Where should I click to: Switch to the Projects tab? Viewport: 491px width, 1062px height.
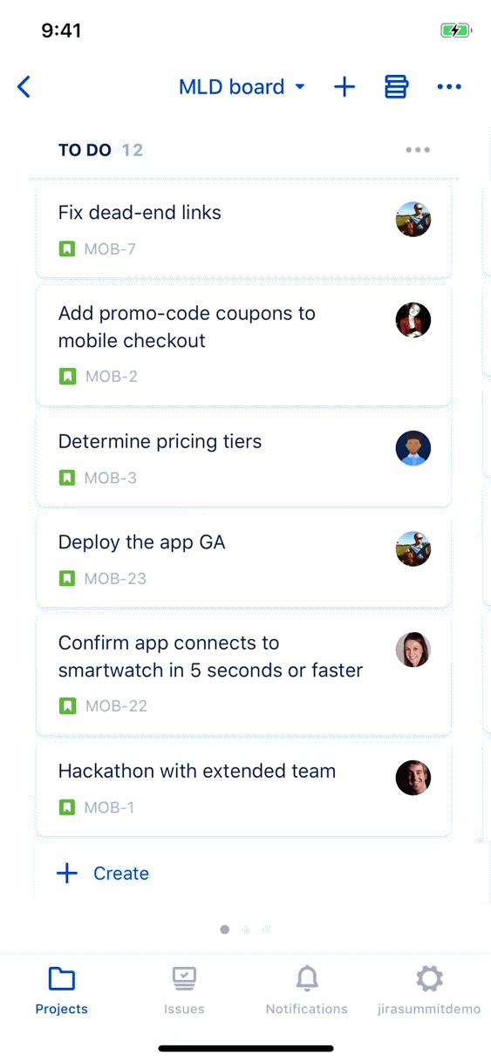[61, 991]
